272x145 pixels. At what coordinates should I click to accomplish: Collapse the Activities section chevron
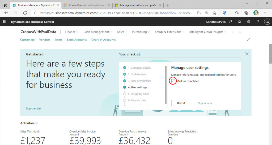pyautogui.click(x=36, y=123)
